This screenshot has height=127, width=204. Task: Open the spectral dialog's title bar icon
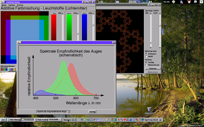(19, 42)
